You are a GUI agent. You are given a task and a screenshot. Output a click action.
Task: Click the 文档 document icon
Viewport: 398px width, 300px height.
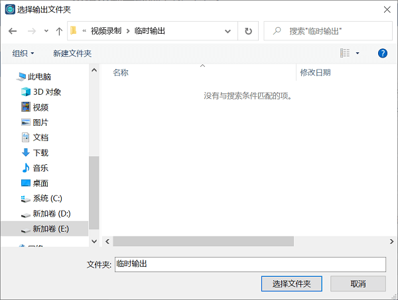pos(26,138)
